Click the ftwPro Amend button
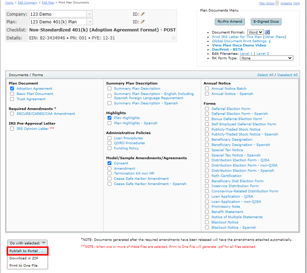Screen dimensions: 307x273 [x=229, y=21]
